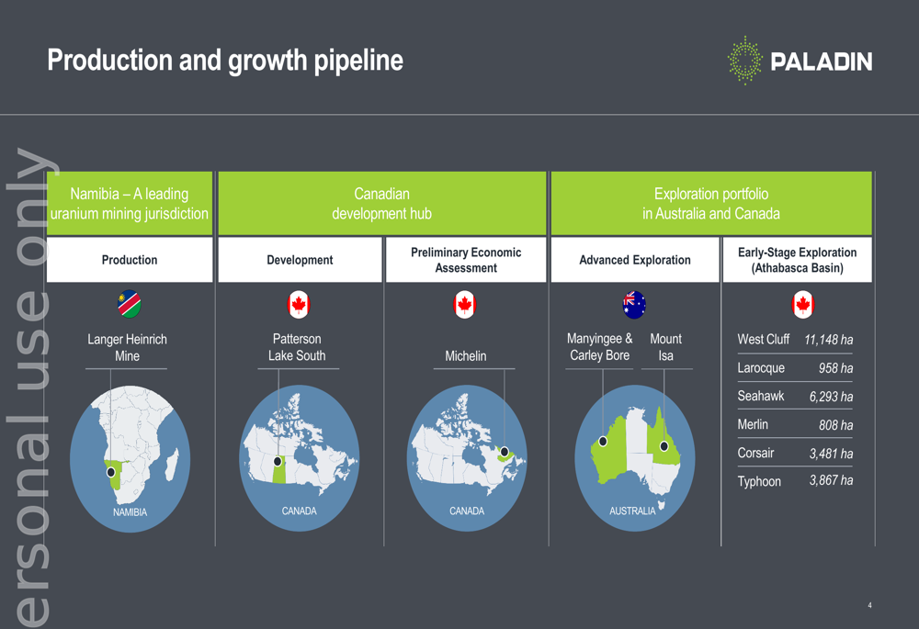Click the Australia map
This screenshot has width=919, height=629.
point(635,458)
